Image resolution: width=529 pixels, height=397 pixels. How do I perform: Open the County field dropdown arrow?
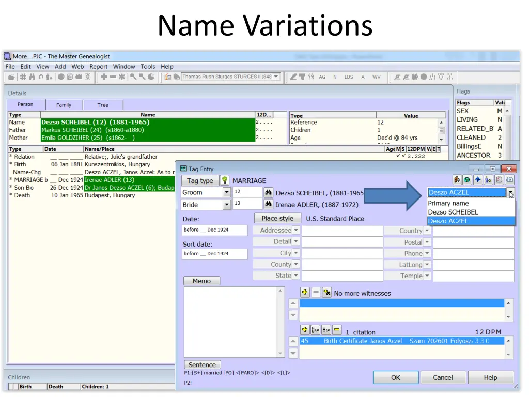click(296, 264)
